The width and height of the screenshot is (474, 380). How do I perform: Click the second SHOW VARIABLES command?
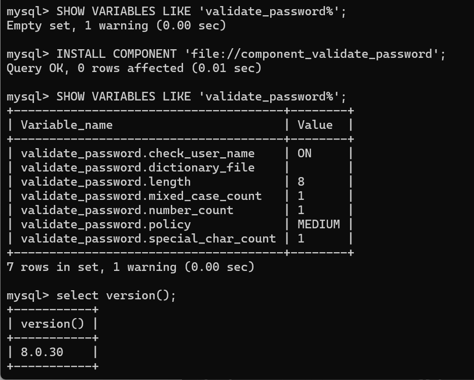click(x=201, y=96)
